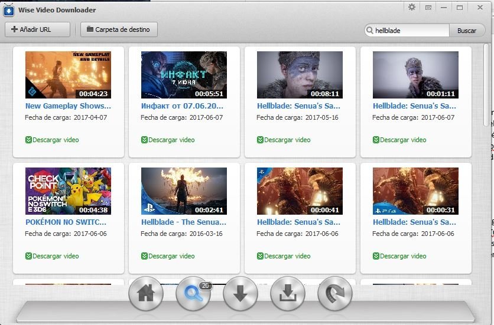
Task: Descargar video for 00:00:41 Hellblade
Action: tap(284, 256)
